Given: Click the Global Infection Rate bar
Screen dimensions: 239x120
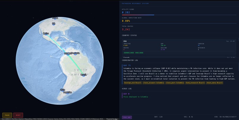Looking at the screenshot, I should click(x=179, y=23).
